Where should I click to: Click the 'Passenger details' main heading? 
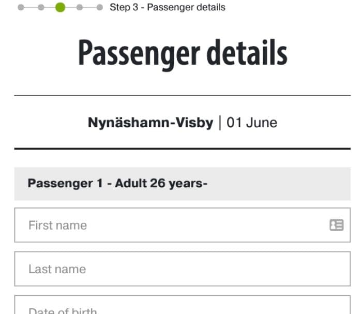click(x=182, y=53)
